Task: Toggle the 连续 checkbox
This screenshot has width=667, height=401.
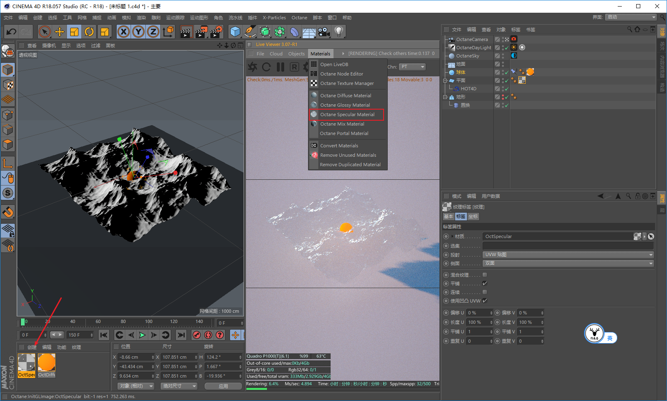Action: pos(485,292)
